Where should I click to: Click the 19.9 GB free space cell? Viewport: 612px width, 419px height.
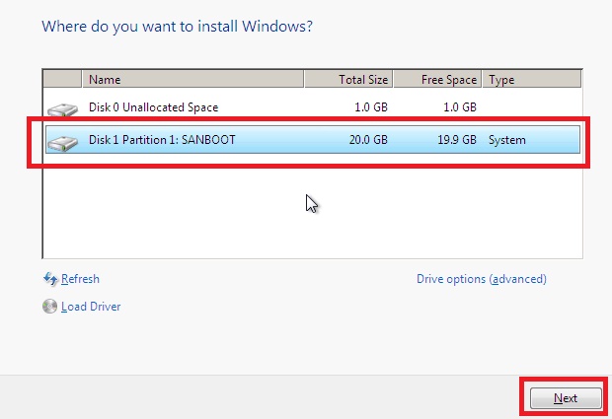point(457,140)
